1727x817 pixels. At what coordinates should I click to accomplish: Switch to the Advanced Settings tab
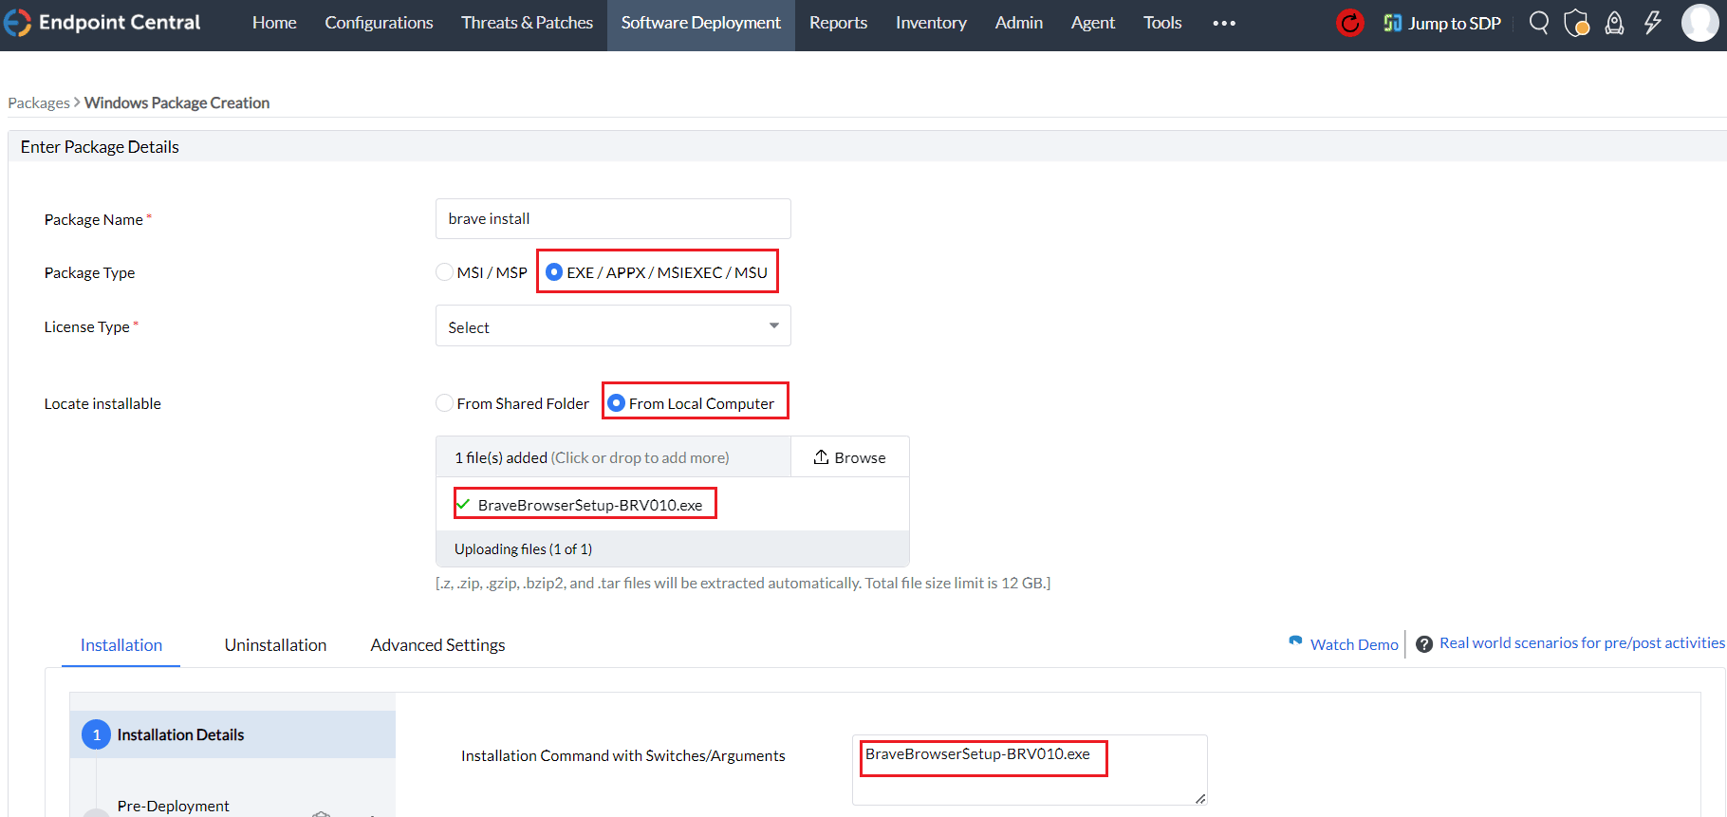[437, 645]
